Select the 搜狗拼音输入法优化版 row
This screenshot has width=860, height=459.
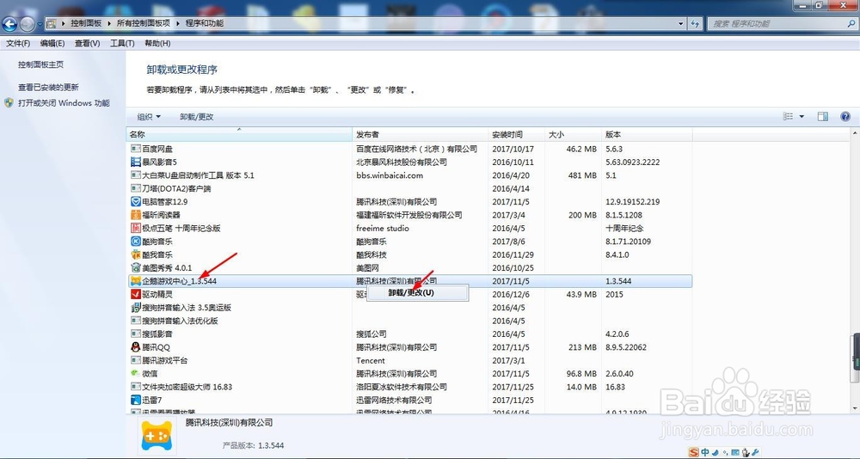(409, 321)
